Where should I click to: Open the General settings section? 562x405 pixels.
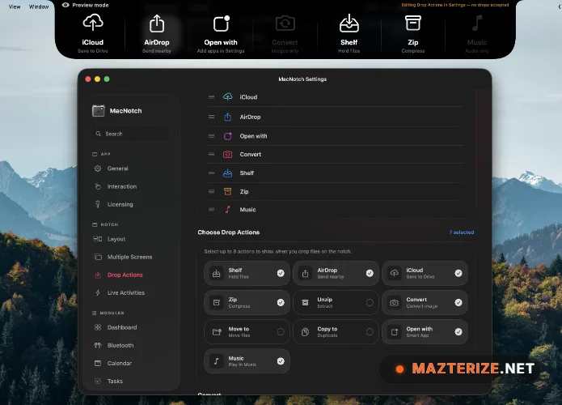(117, 168)
